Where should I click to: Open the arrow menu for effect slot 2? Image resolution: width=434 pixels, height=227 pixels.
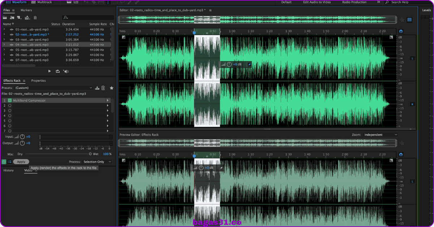click(x=108, y=105)
